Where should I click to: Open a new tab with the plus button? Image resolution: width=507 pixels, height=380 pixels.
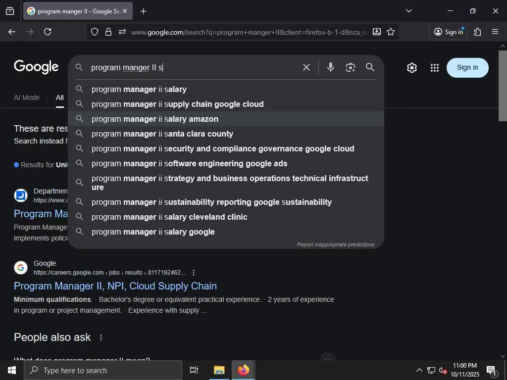[143, 11]
